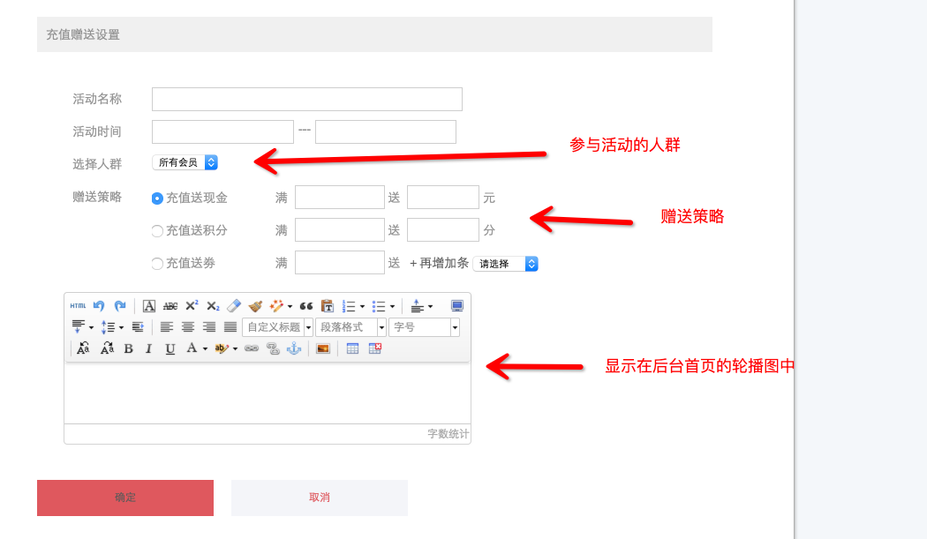Select 充值送积分 radio option

click(157, 231)
